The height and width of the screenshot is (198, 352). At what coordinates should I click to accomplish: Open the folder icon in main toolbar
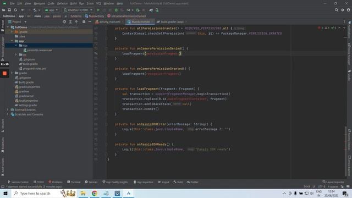pos(4,10)
